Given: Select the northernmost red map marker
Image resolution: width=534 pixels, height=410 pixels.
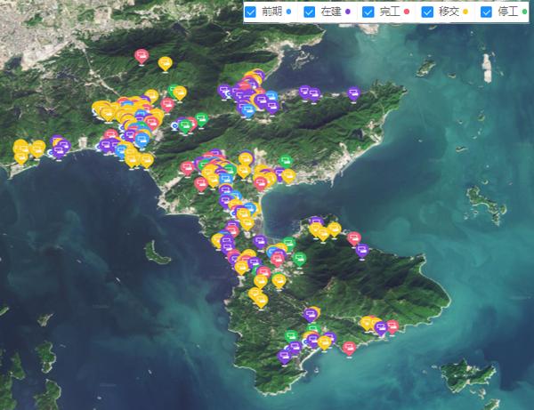Looking at the screenshot, I should pos(141,55).
